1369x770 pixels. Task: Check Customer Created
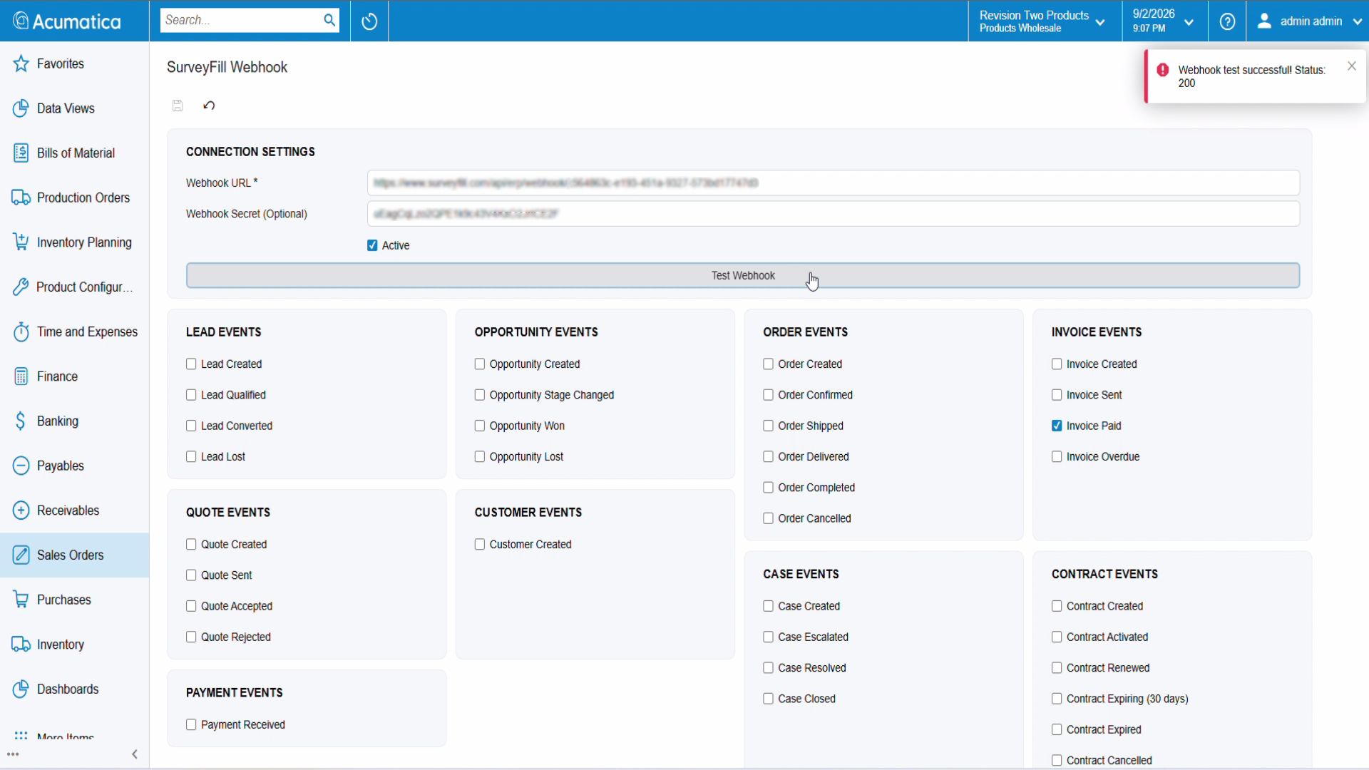tap(480, 545)
